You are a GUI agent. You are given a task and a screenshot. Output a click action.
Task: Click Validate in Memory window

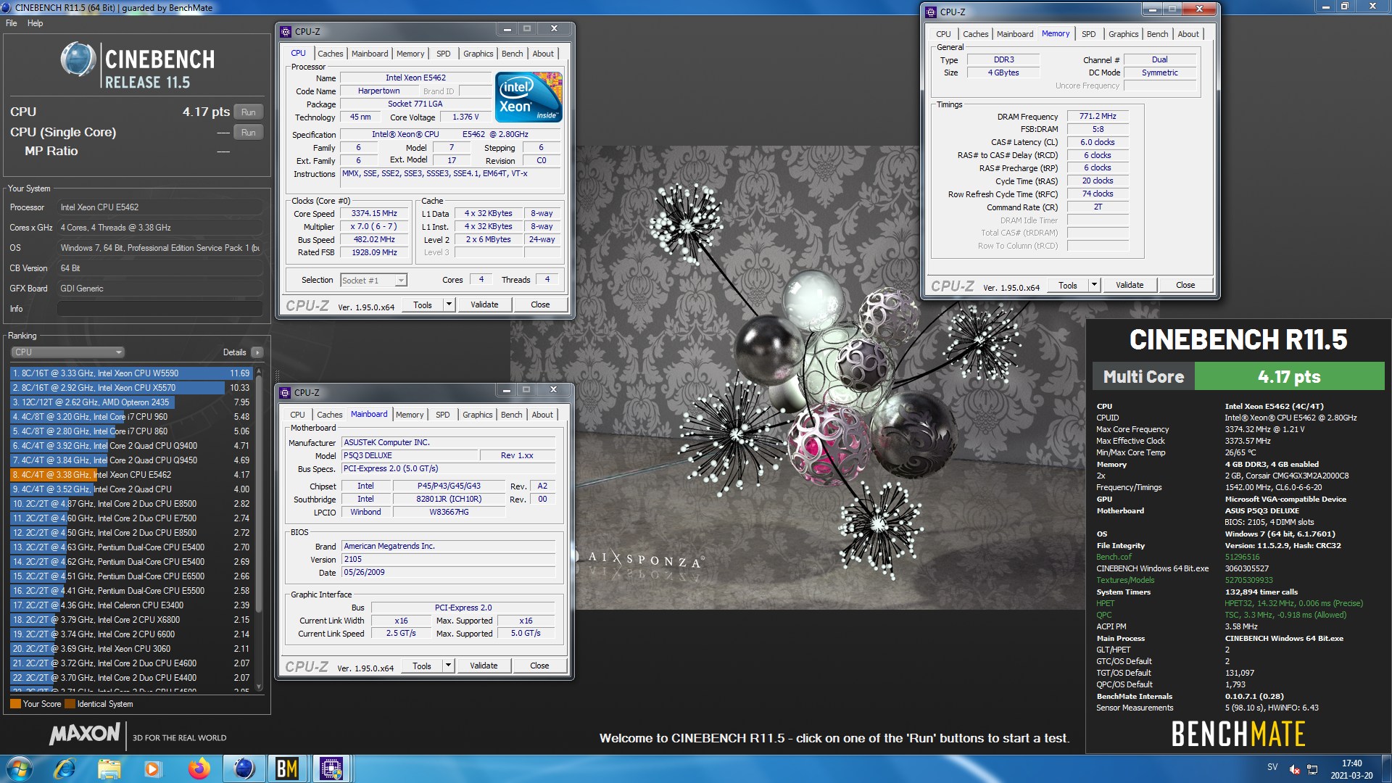pos(1130,286)
